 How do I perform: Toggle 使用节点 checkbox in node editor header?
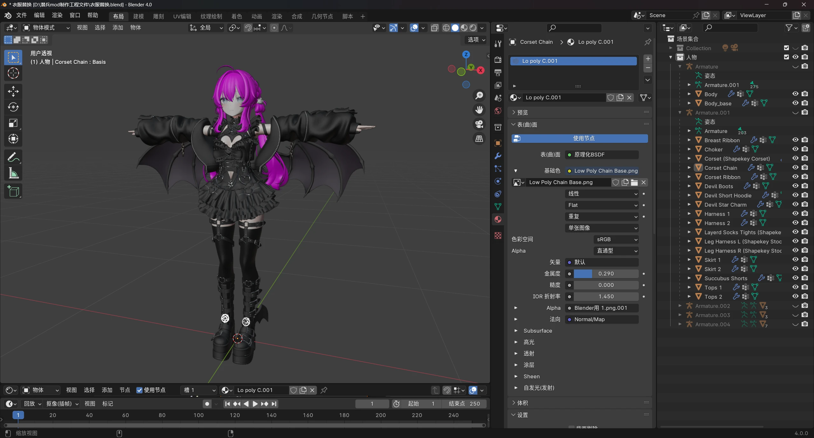139,390
